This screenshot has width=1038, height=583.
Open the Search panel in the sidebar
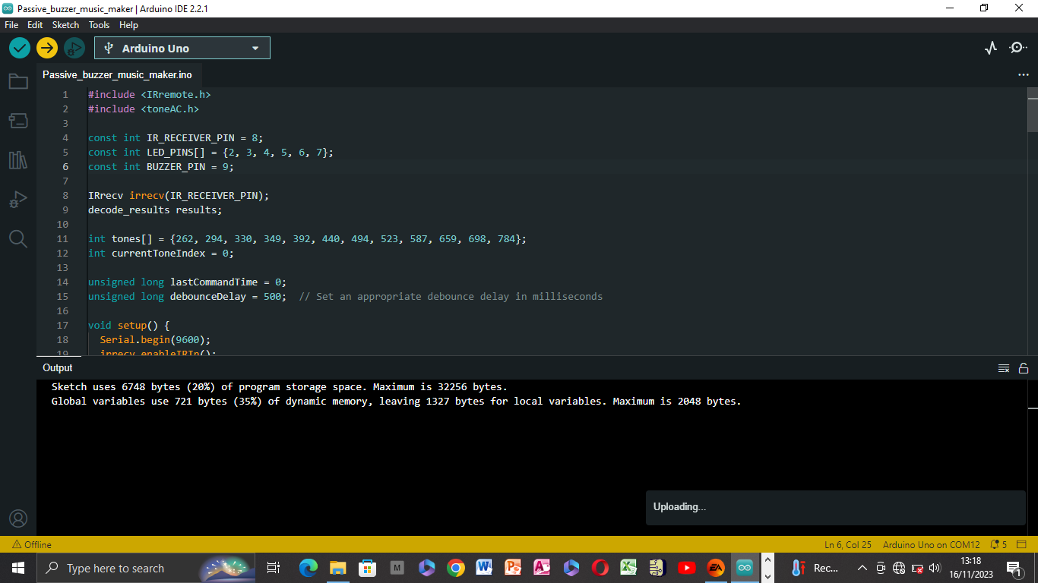pyautogui.click(x=18, y=239)
